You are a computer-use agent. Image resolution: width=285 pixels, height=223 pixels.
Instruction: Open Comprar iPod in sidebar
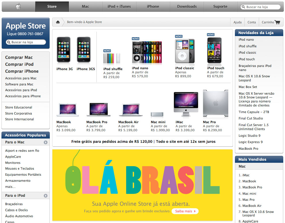[19, 64]
